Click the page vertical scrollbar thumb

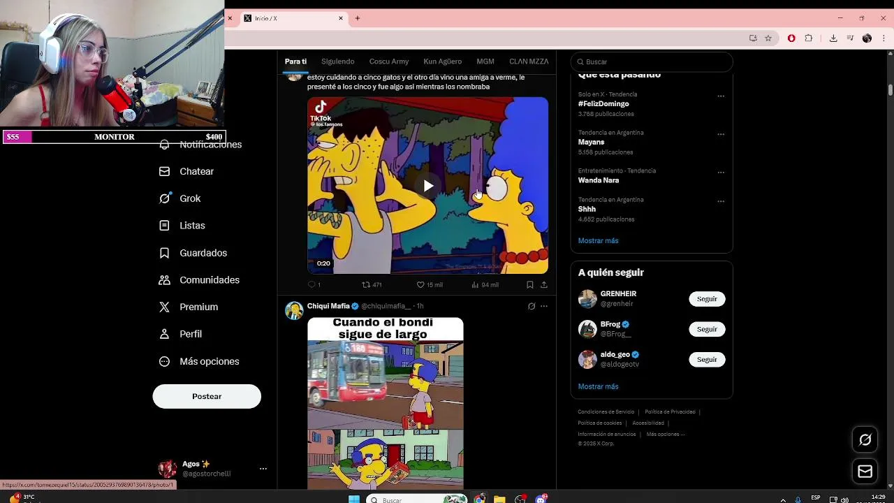coord(891,91)
